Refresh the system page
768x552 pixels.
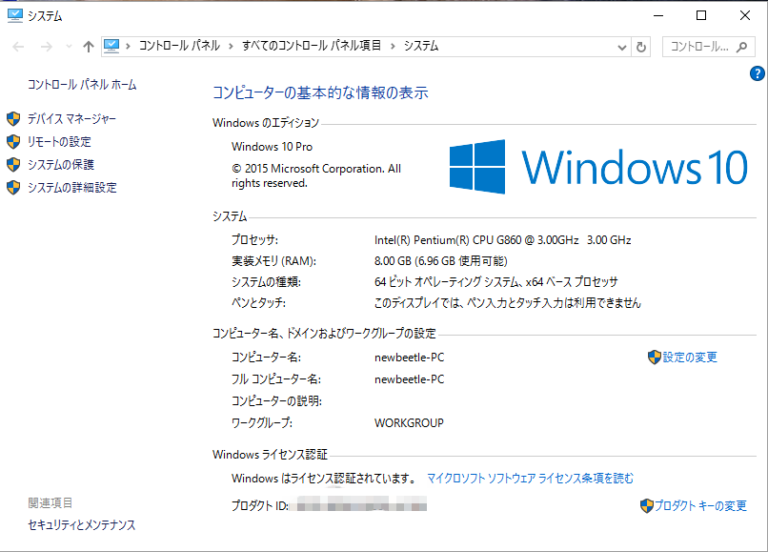coord(641,48)
